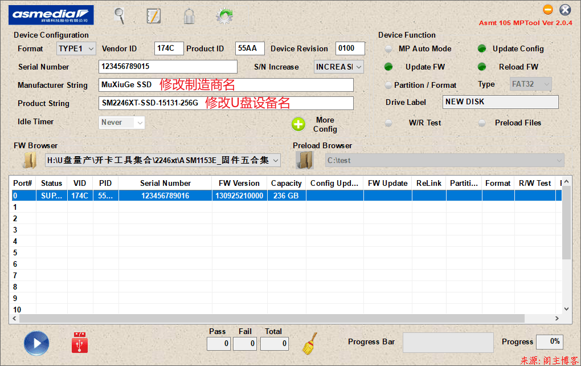Click the horizontal scrollbar left arrow
Viewport: 581px width, 366px height.
point(14,319)
